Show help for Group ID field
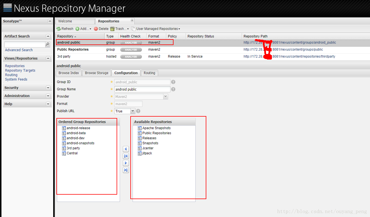The height and width of the screenshot is (217, 370). [173, 82]
